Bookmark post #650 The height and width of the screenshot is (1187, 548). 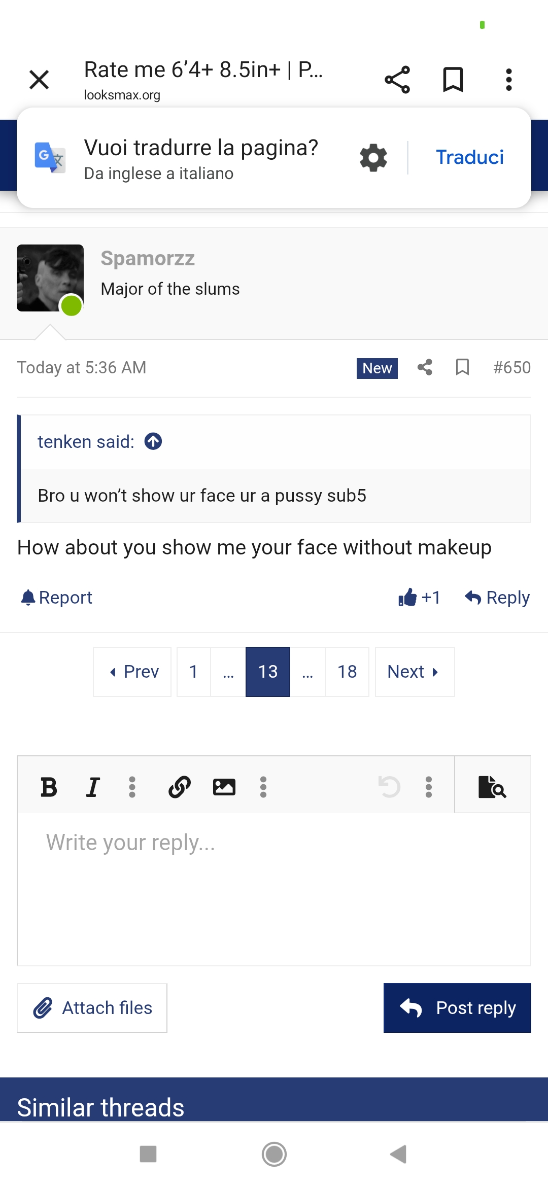tap(462, 367)
